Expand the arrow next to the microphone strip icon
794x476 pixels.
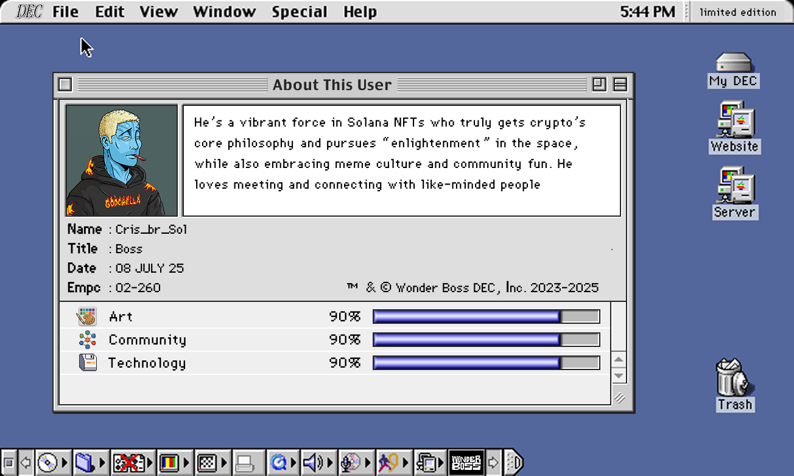(367, 463)
